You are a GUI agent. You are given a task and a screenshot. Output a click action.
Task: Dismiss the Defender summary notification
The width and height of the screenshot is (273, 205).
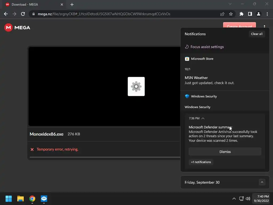pyautogui.click(x=225, y=152)
